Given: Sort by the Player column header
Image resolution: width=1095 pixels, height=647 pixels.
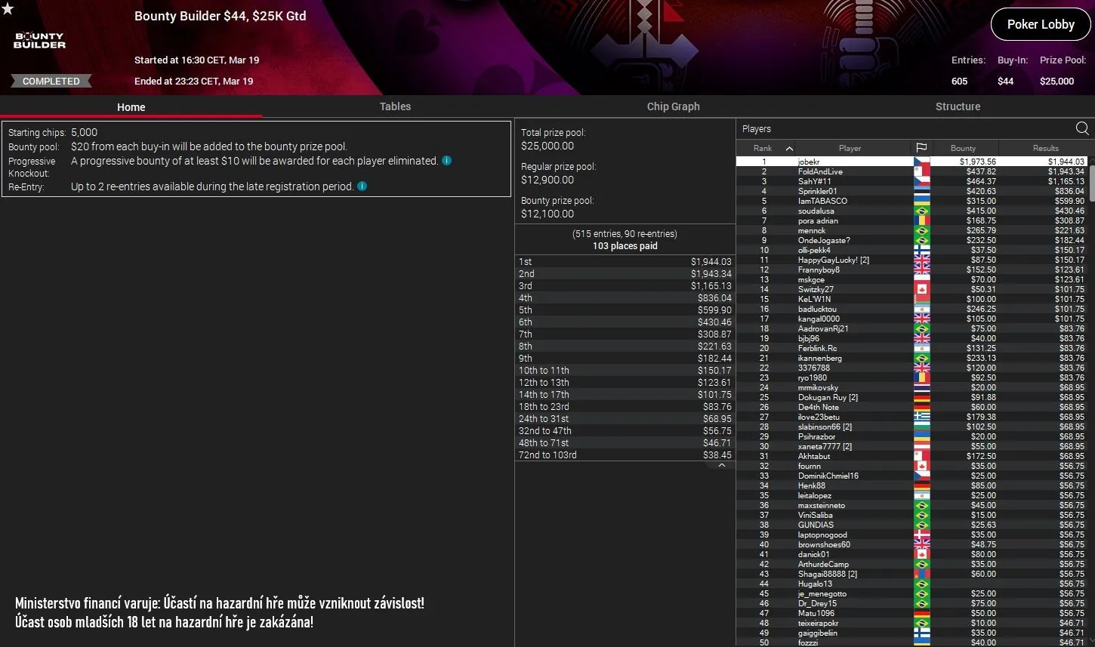Looking at the screenshot, I should [x=849, y=148].
